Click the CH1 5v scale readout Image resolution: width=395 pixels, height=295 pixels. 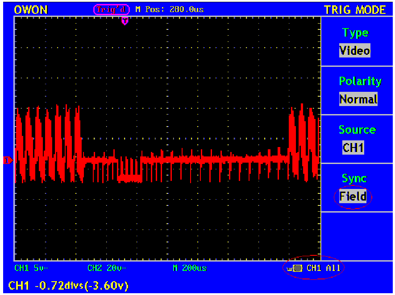pos(31,268)
